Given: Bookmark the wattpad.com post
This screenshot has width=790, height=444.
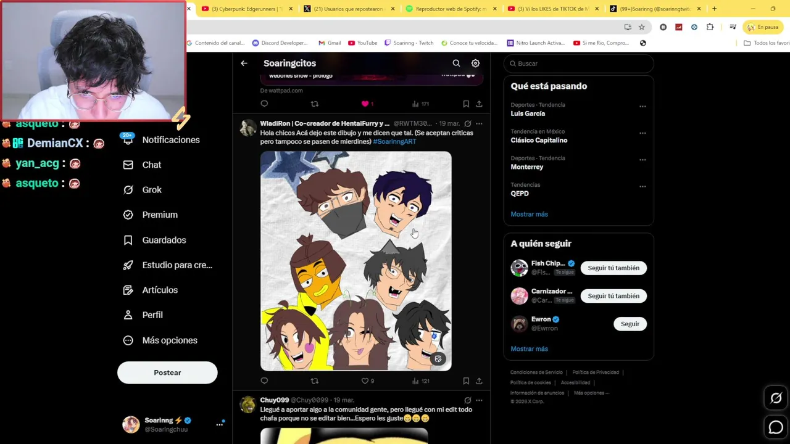Looking at the screenshot, I should point(466,104).
